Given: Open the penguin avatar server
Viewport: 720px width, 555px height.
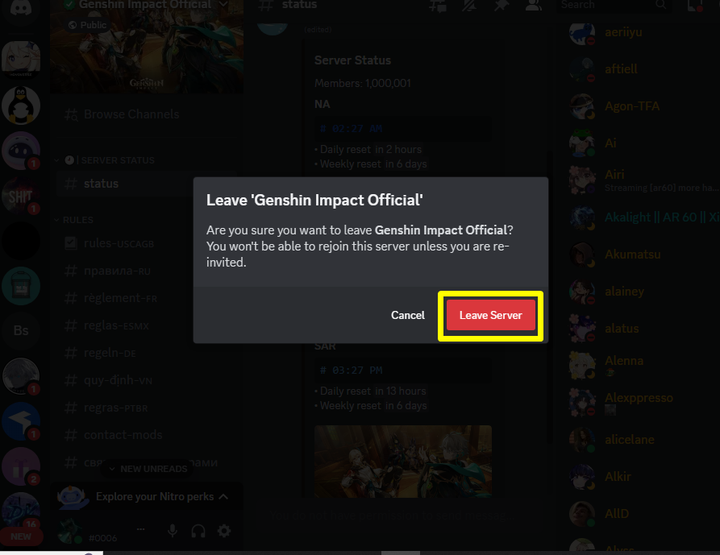Looking at the screenshot, I should (x=21, y=106).
